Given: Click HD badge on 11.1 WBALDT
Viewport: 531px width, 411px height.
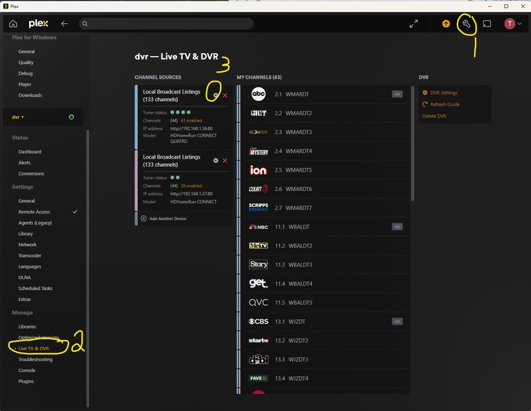Looking at the screenshot, I should [x=397, y=227].
